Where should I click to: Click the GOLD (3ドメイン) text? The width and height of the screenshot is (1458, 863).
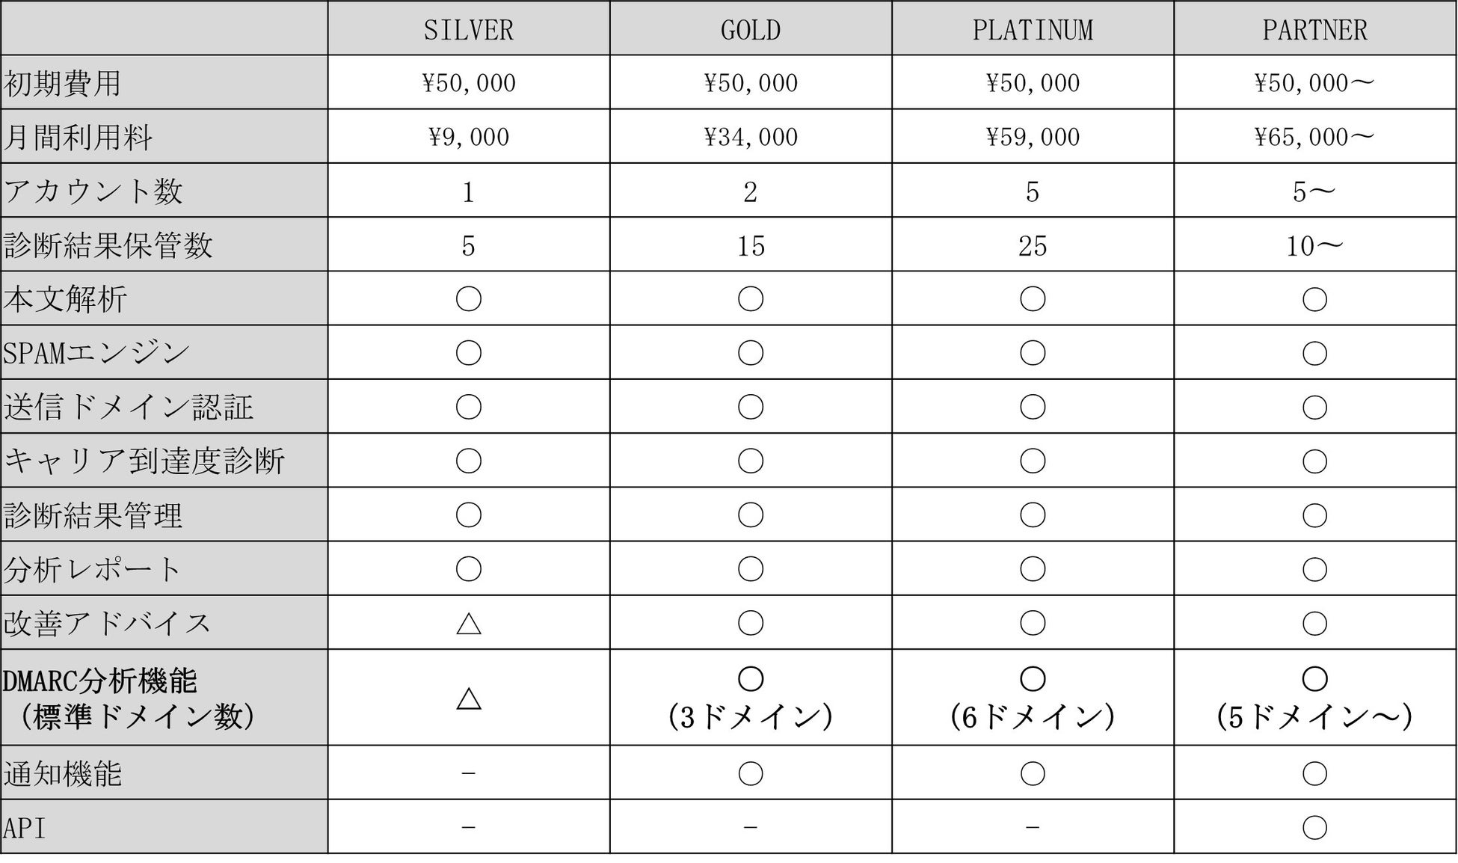[x=750, y=718]
